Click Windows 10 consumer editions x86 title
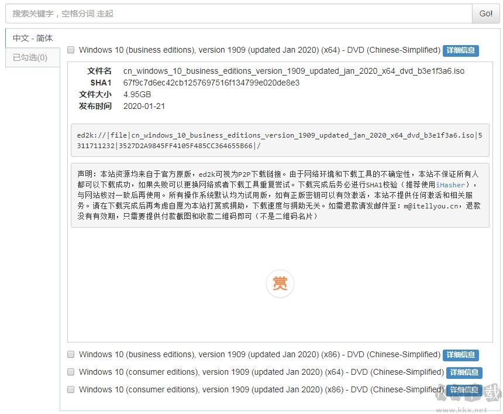Image resolution: width=503 pixels, height=414 pixels. point(261,389)
